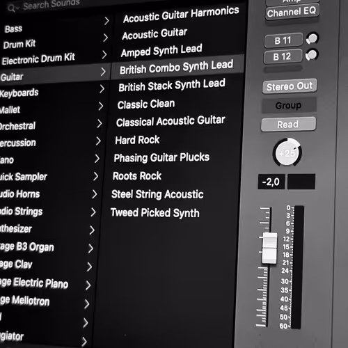Click the Group slot
This screenshot has height=348, width=348.
click(289, 106)
